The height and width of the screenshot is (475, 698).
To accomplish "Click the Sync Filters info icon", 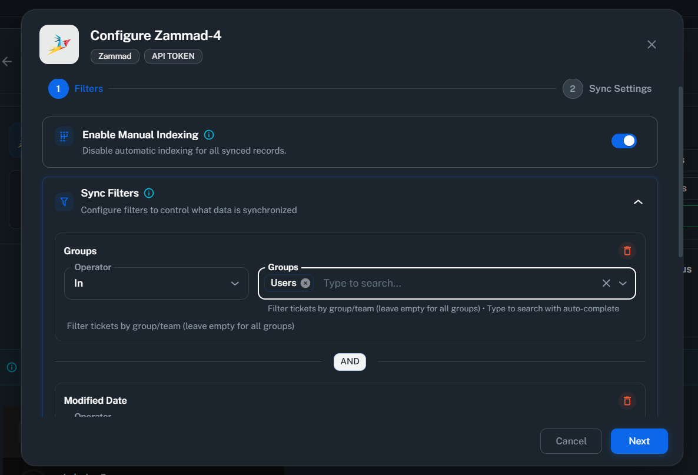I will tap(149, 193).
